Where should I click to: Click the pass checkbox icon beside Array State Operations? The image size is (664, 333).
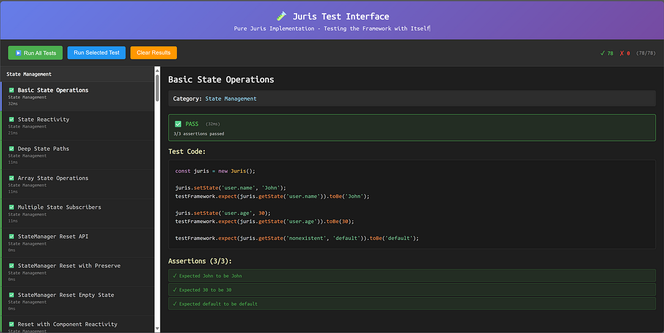[11, 178]
